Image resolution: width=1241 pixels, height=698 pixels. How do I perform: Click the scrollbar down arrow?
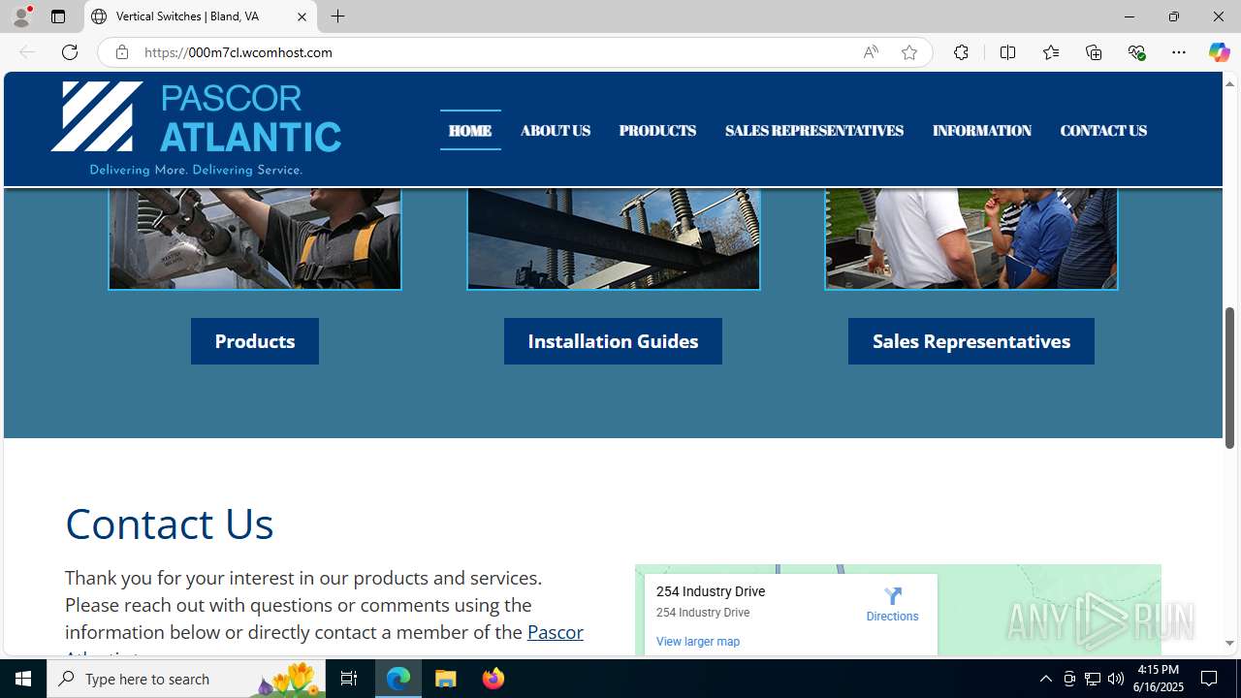coord(1230,643)
